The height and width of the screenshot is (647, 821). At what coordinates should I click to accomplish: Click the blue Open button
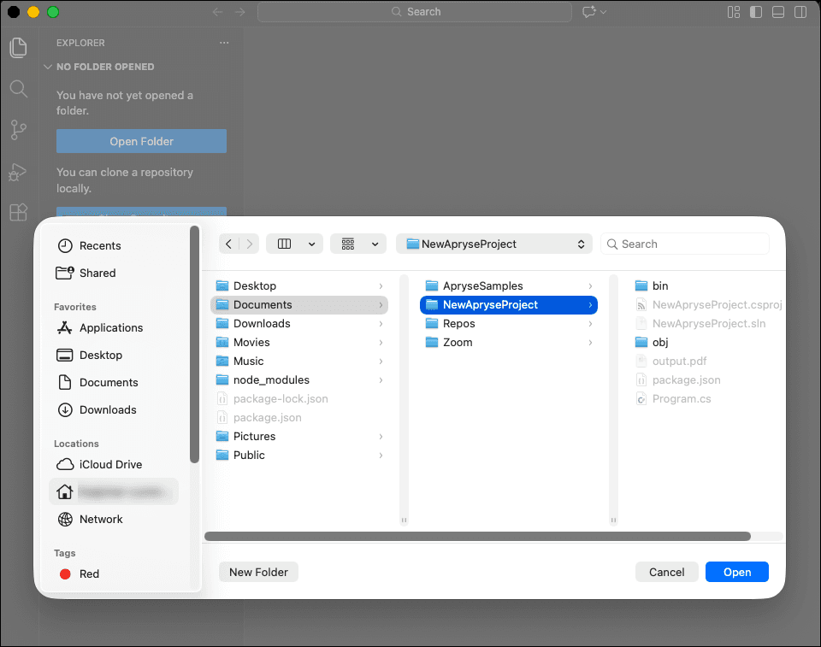(736, 572)
